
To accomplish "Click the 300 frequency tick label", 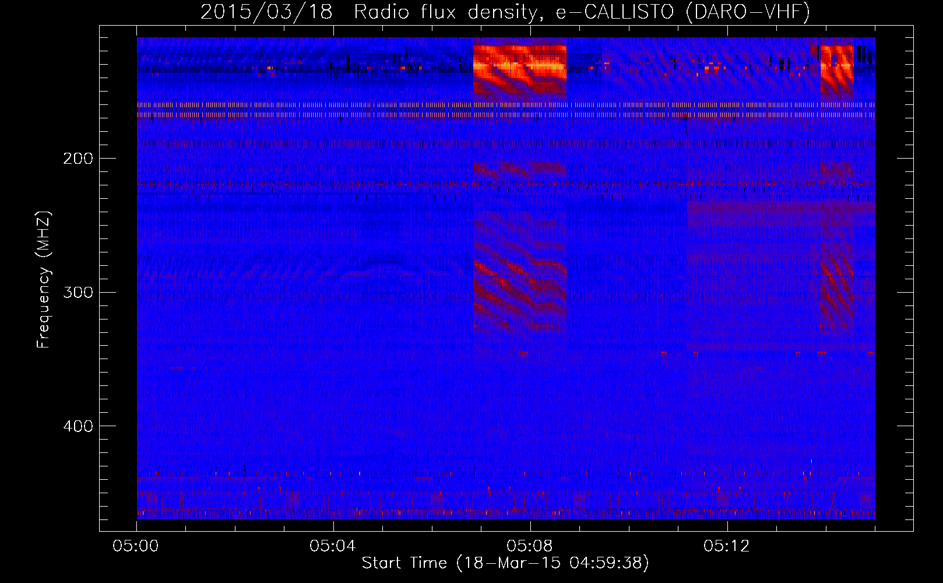I will [78, 292].
